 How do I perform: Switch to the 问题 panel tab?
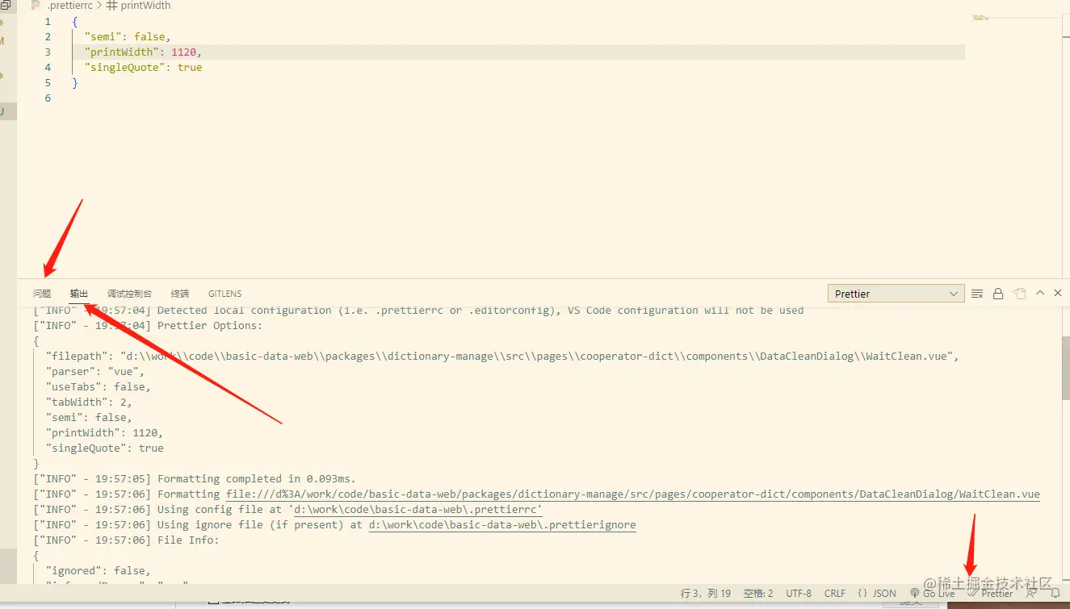(42, 294)
